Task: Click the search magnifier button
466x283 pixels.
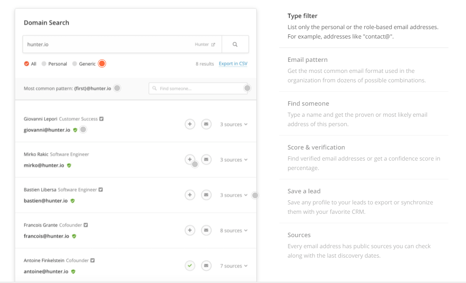Action: pos(235,44)
